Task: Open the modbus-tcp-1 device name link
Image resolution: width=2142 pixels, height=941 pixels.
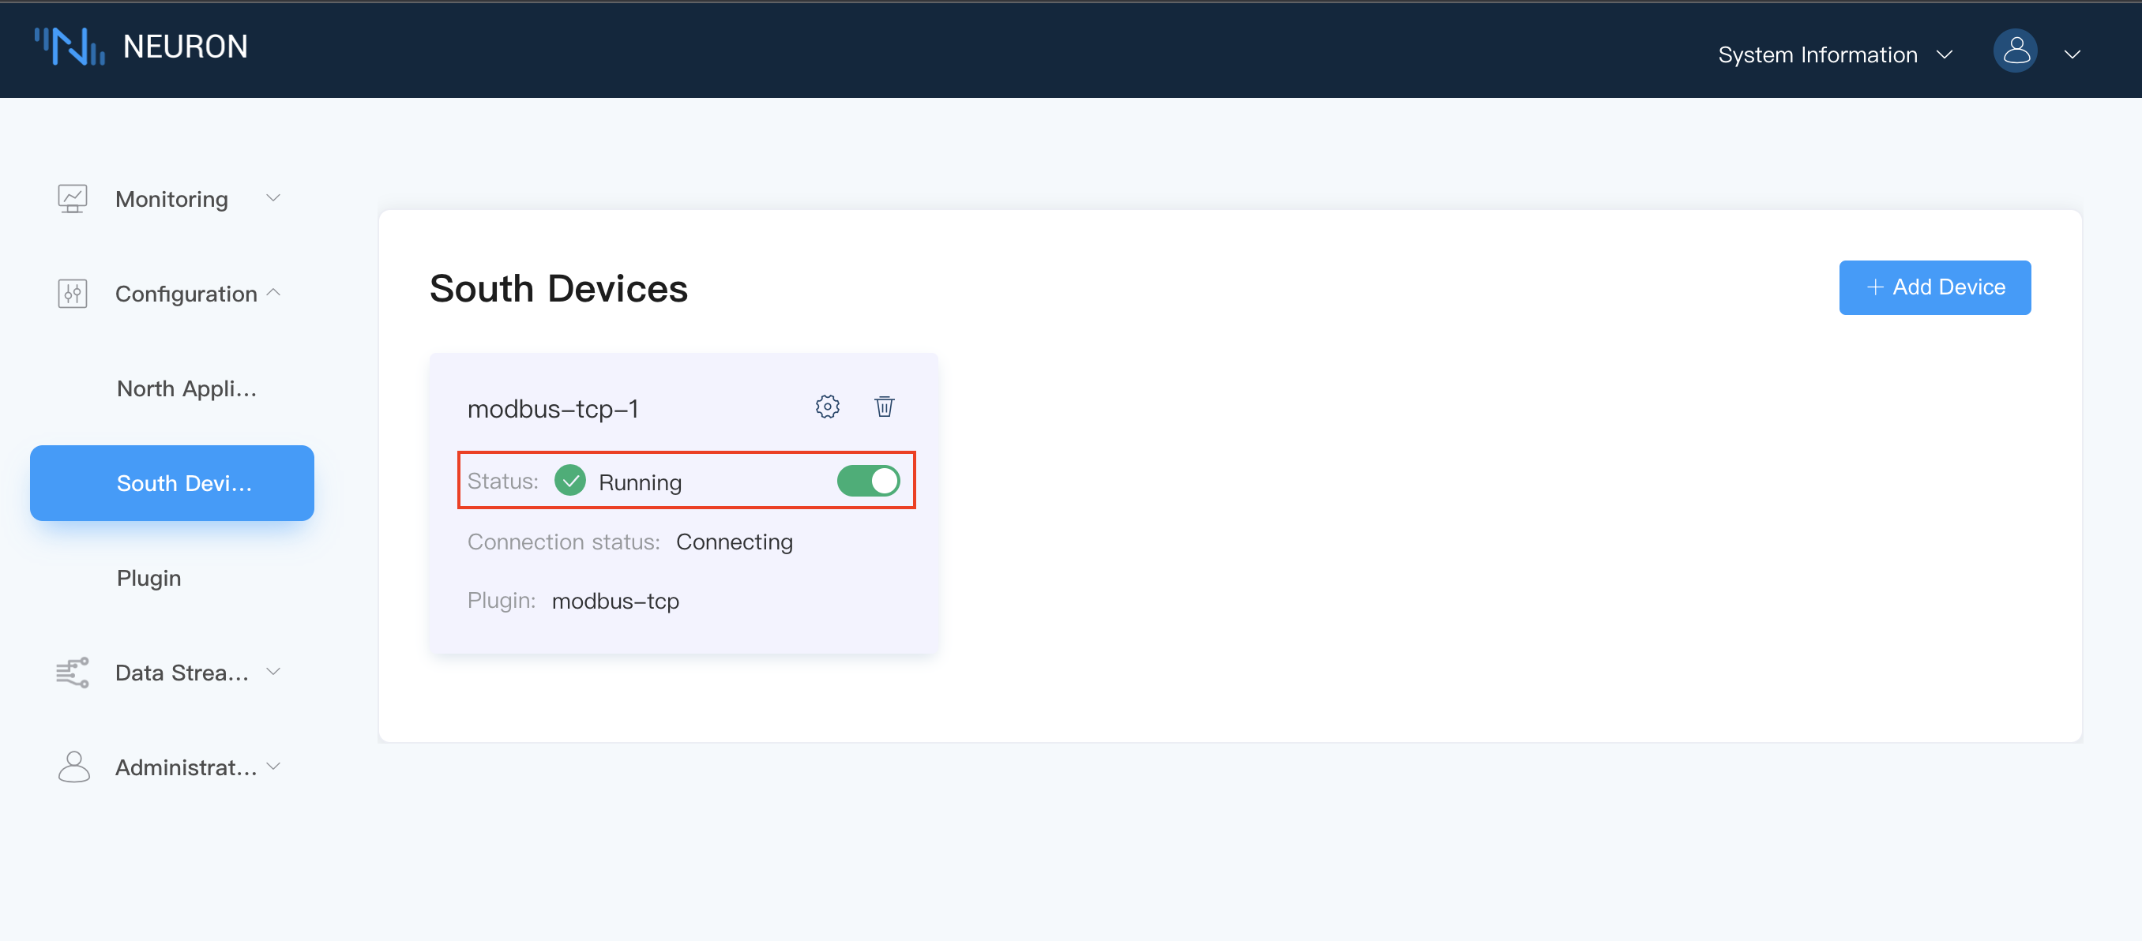Action: tap(553, 409)
